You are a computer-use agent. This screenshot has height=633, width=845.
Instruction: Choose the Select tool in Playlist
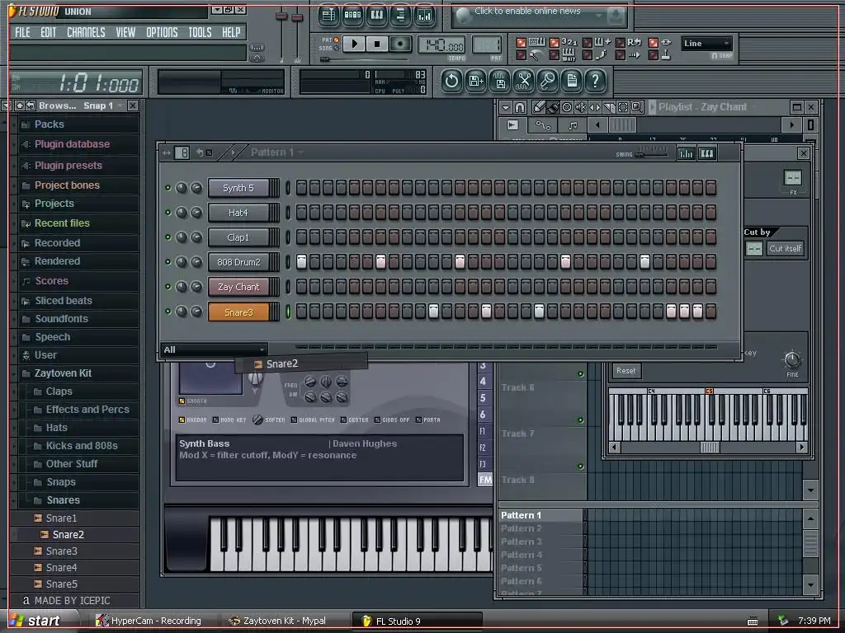coord(623,107)
